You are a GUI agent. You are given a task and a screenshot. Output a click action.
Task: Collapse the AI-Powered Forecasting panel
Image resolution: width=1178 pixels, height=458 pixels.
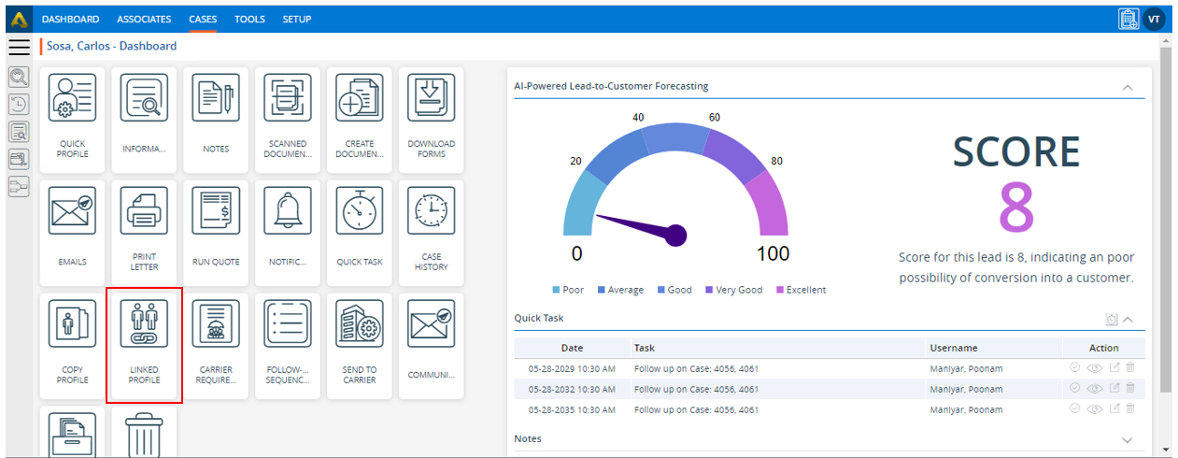(1128, 87)
